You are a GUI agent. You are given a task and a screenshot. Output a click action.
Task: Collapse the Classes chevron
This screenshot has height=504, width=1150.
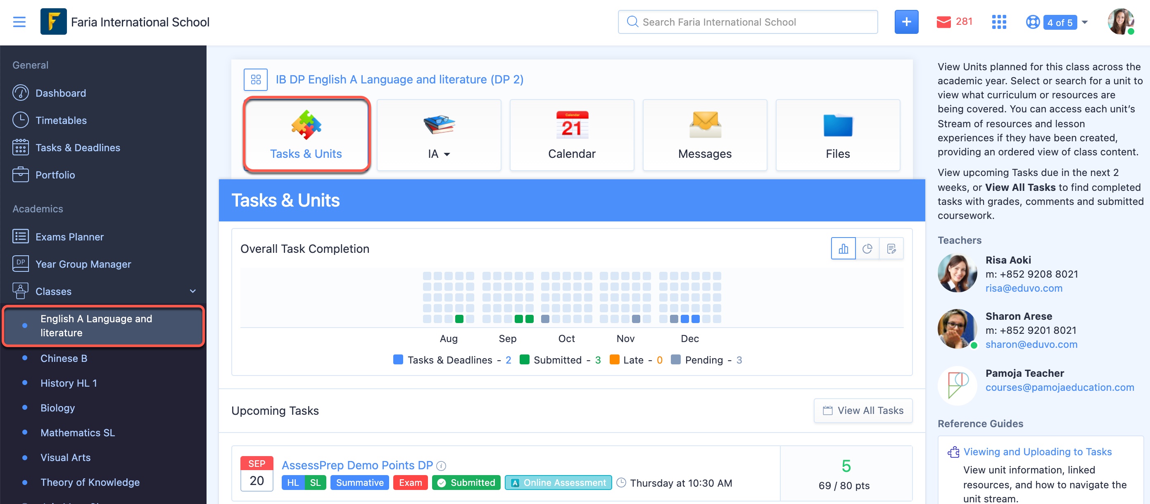192,291
